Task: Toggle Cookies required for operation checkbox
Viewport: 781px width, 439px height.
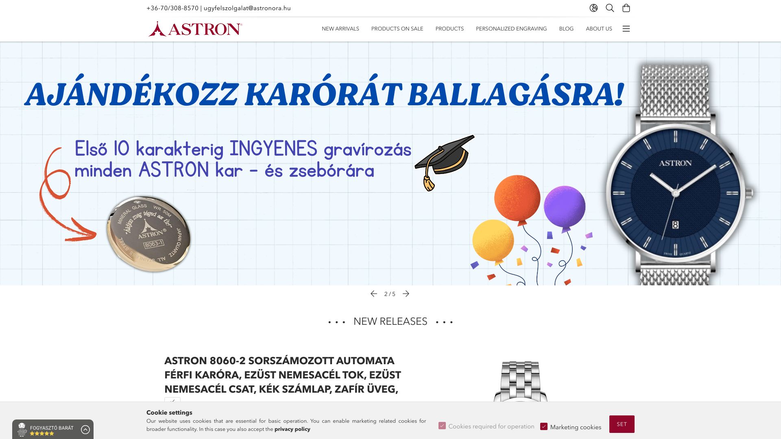Action: click(442, 426)
